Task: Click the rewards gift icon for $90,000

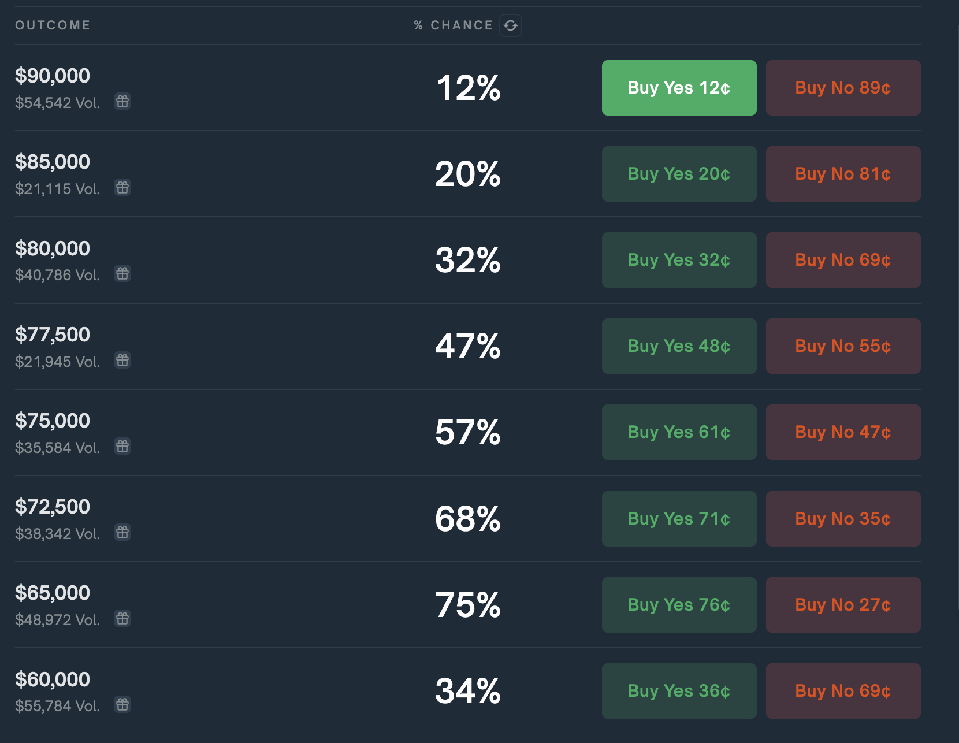Action: [x=122, y=102]
